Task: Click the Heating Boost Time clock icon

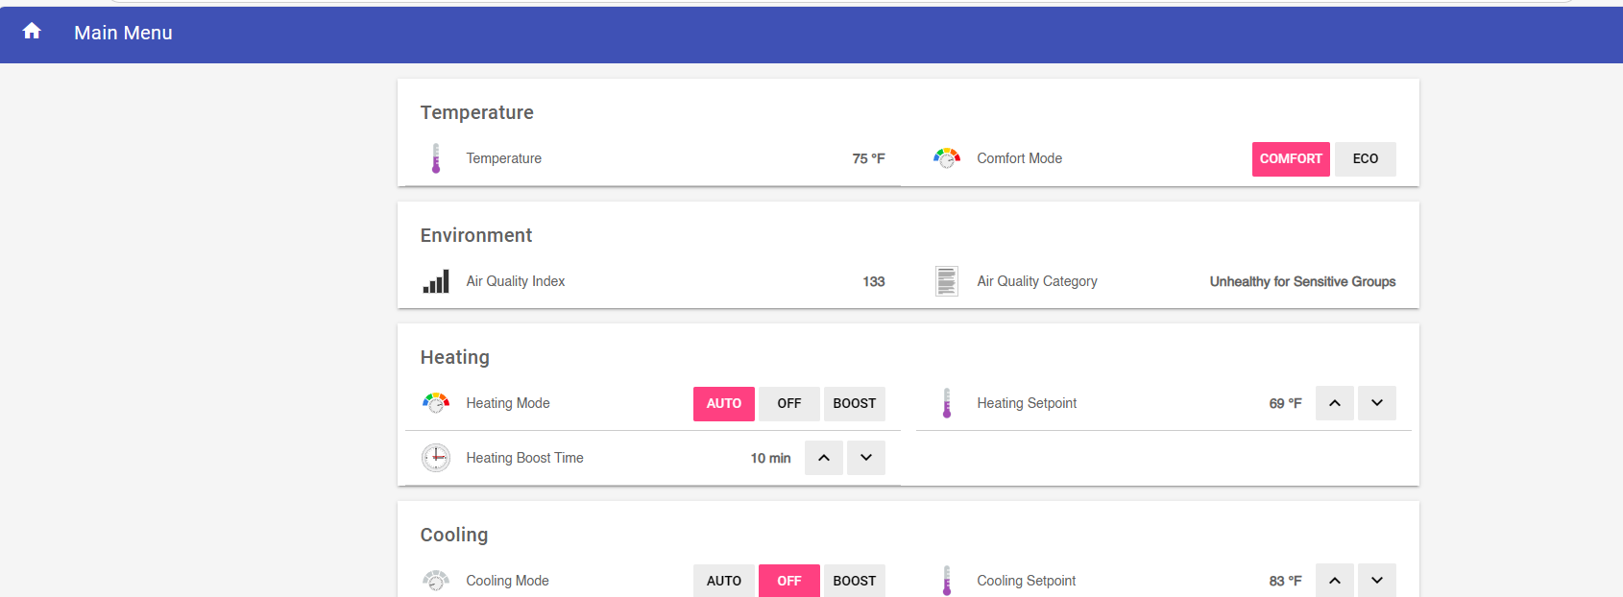Action: point(436,458)
